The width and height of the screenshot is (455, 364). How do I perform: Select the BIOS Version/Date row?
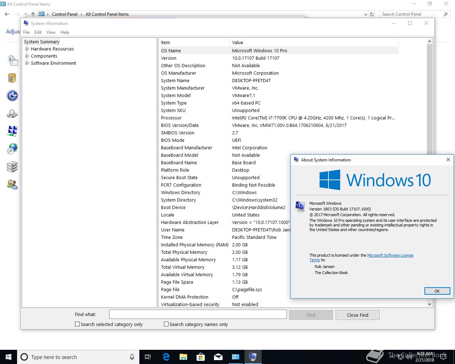(x=279, y=125)
